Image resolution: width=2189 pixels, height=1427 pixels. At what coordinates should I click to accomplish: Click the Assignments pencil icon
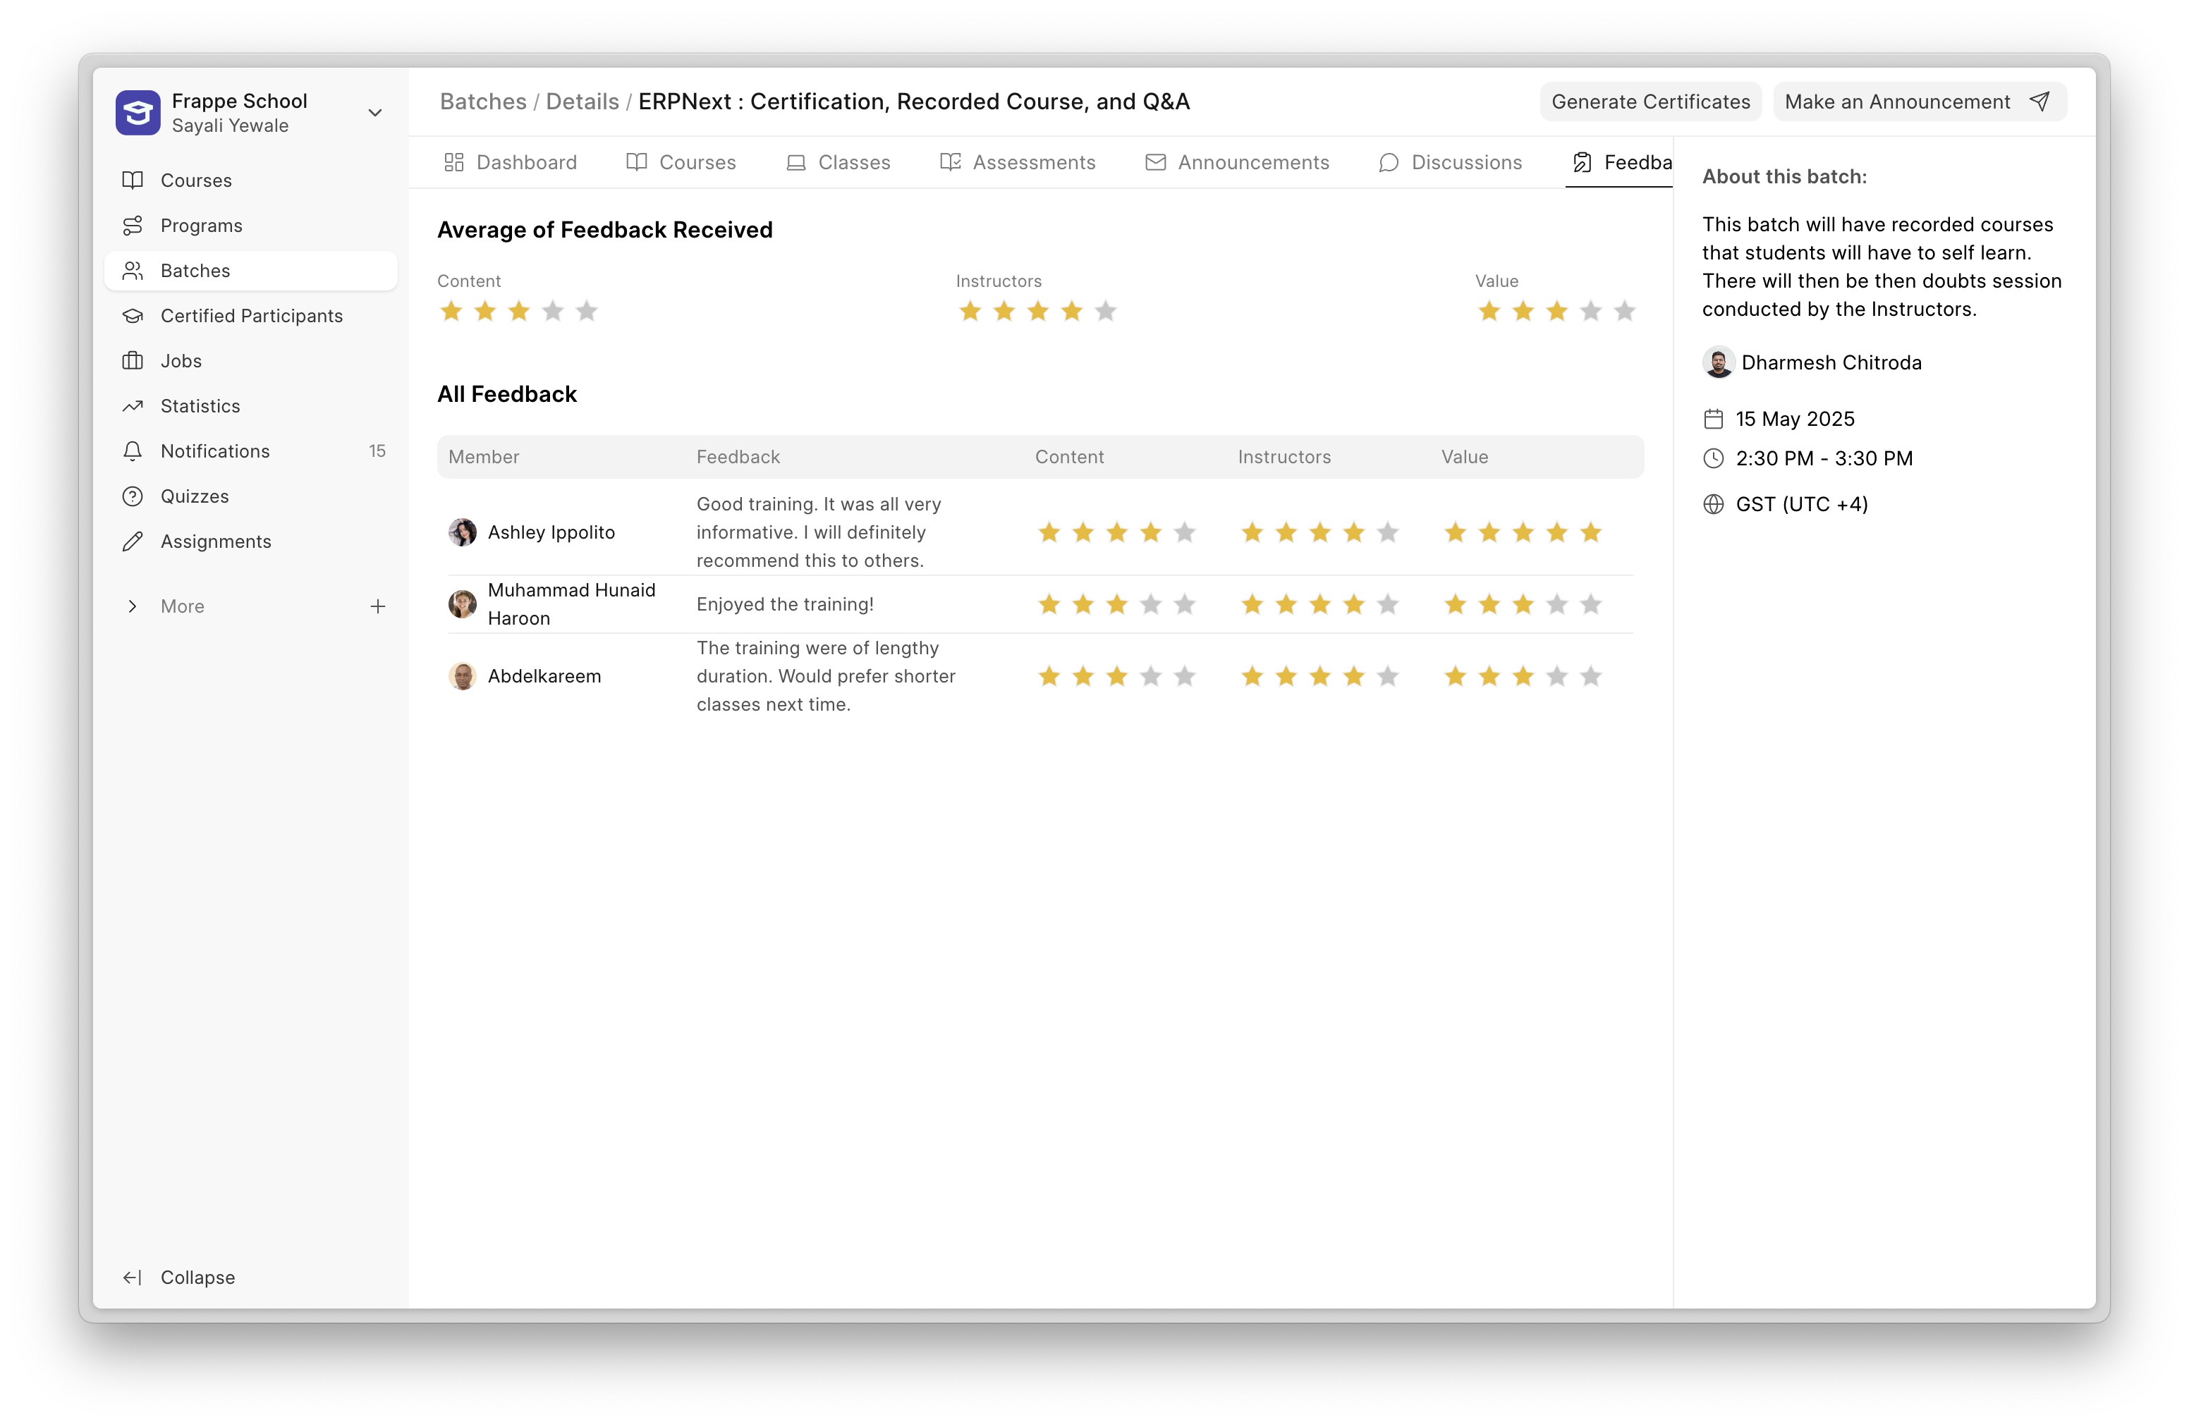pyautogui.click(x=133, y=541)
